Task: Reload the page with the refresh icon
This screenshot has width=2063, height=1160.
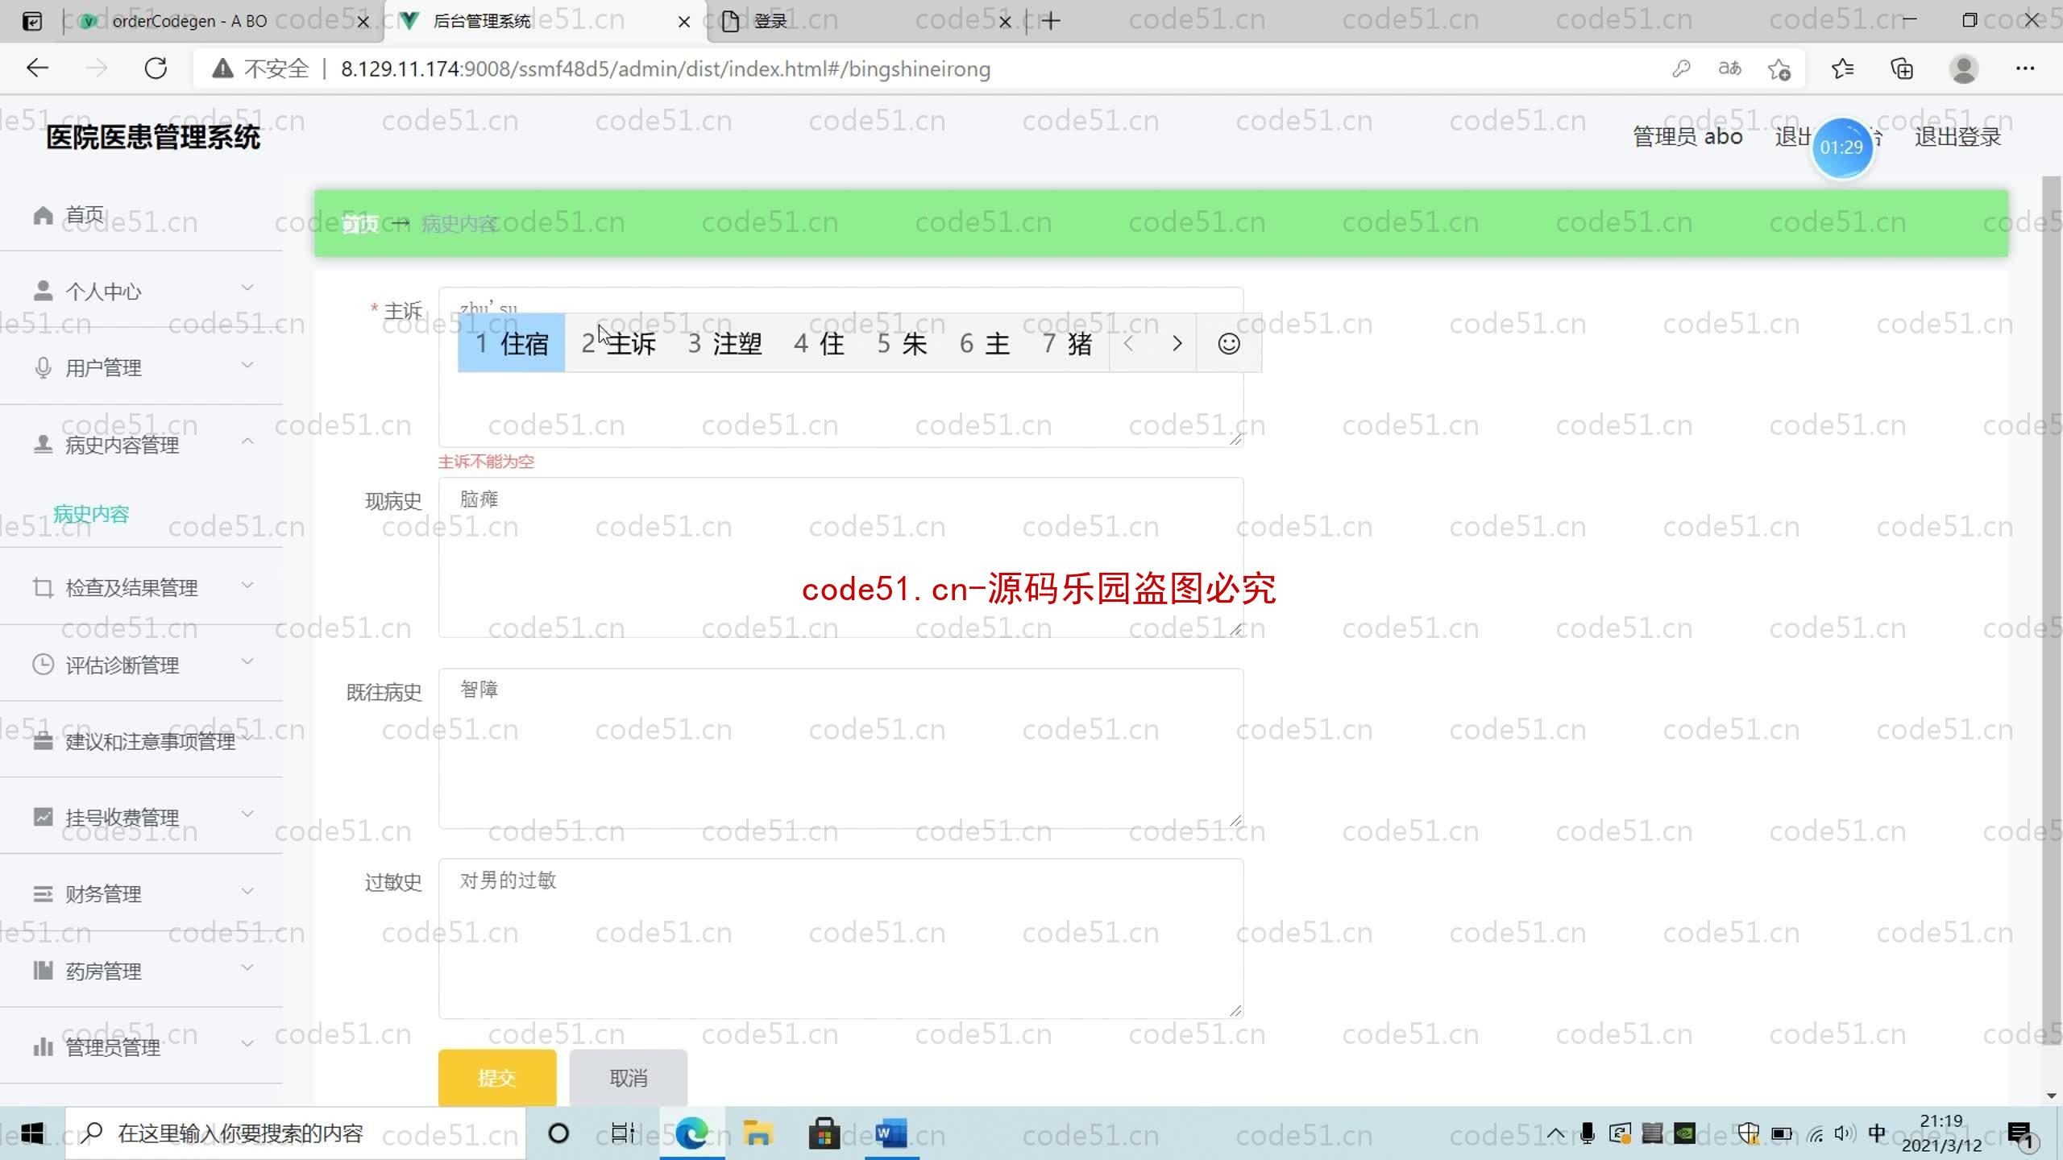Action: coord(156,68)
